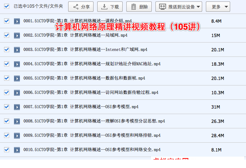Image resolution: width=246 pixels, height=168 pixels.
Task: Toggle checkbox for file 0003 Intenet和广域网
Action: 7,50
